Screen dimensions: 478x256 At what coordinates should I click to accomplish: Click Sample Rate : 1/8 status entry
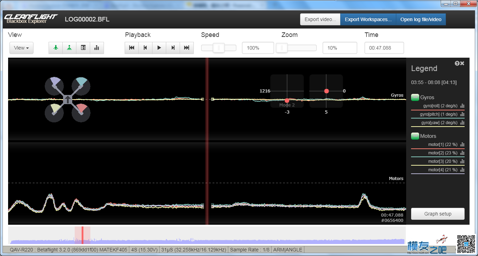(250, 250)
